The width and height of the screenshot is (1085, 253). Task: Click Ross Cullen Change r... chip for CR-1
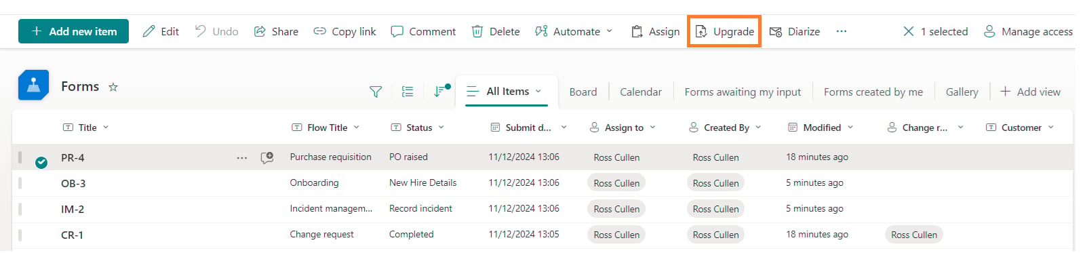(914, 235)
